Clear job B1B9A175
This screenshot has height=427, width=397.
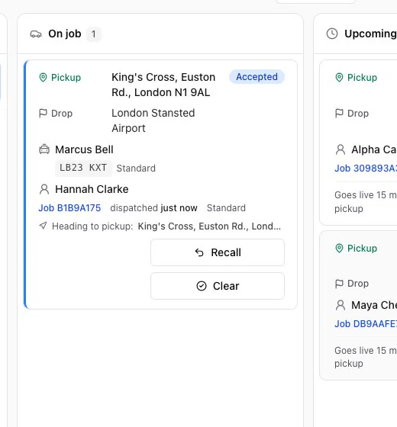pos(218,286)
